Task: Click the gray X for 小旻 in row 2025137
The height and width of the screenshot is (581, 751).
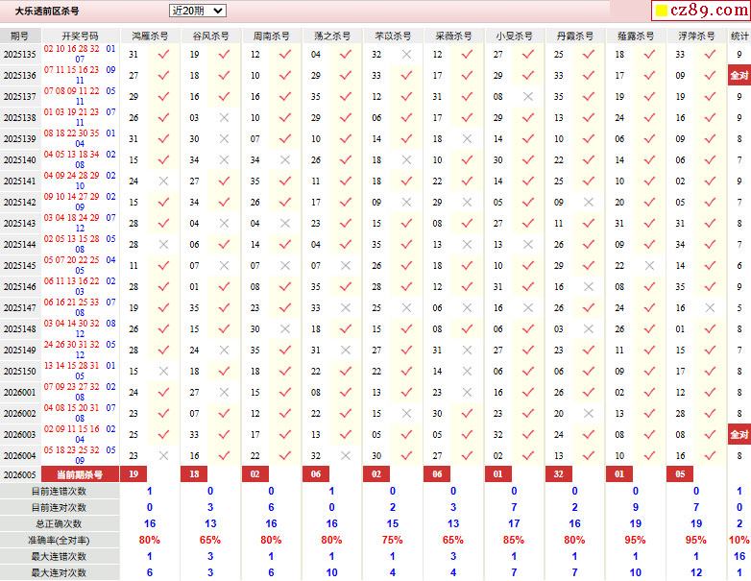Action: coord(527,97)
